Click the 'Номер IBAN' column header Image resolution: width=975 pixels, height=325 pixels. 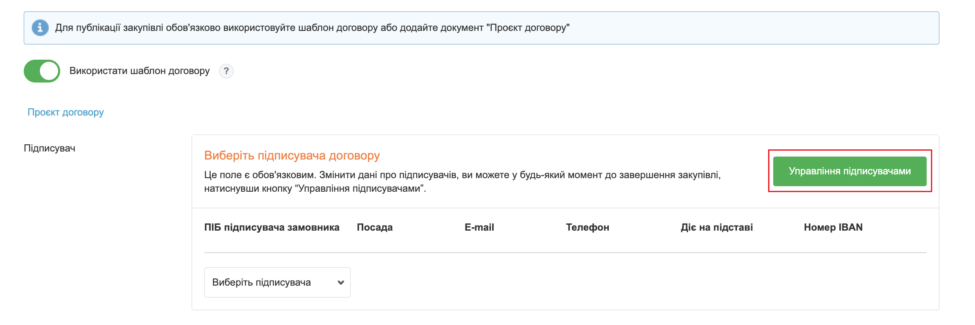coord(833,227)
